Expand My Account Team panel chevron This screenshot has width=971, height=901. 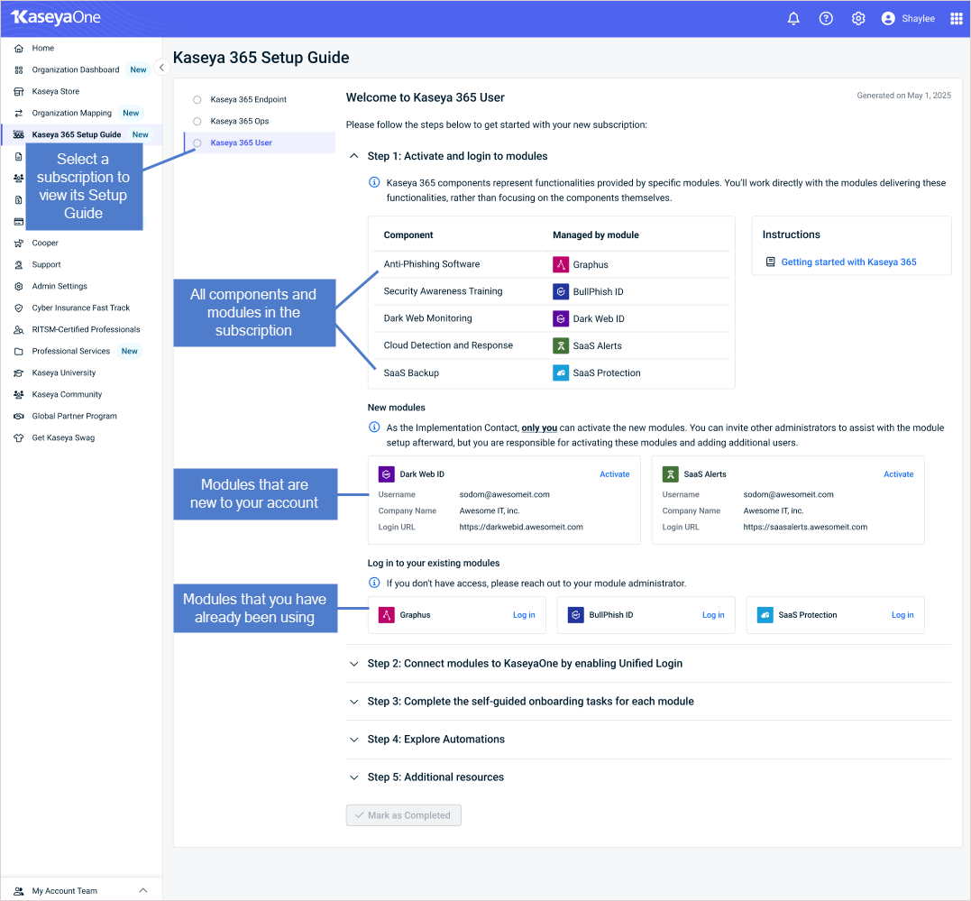pos(143,890)
